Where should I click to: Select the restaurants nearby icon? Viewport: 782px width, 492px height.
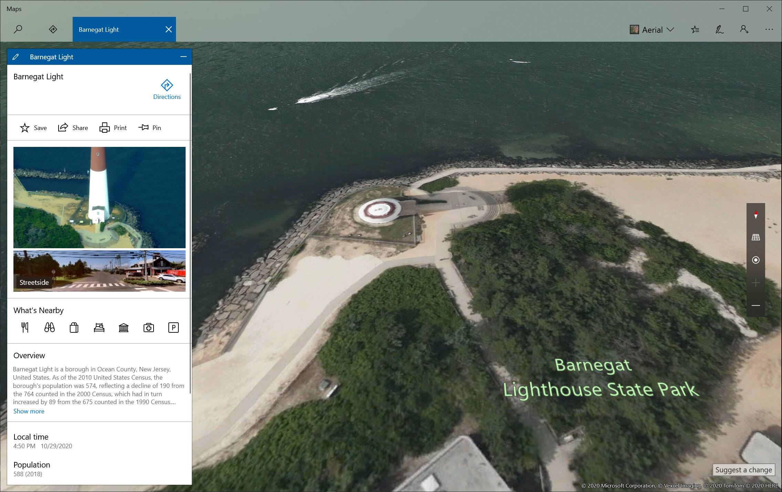point(24,327)
